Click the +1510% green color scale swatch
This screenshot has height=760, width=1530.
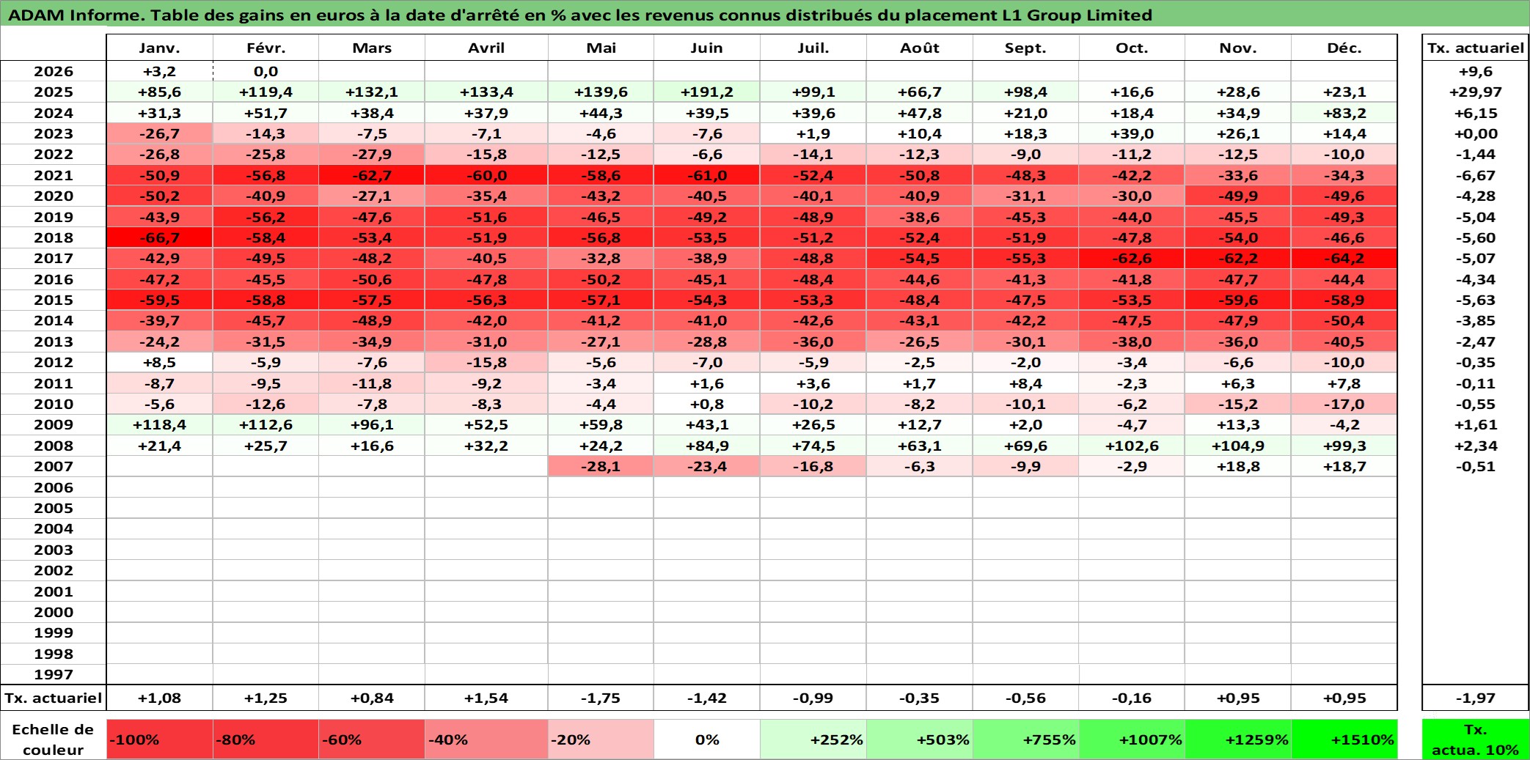[1344, 739]
